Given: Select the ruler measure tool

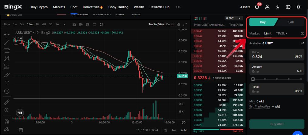Looking at the screenshot, I should pos(7,102).
